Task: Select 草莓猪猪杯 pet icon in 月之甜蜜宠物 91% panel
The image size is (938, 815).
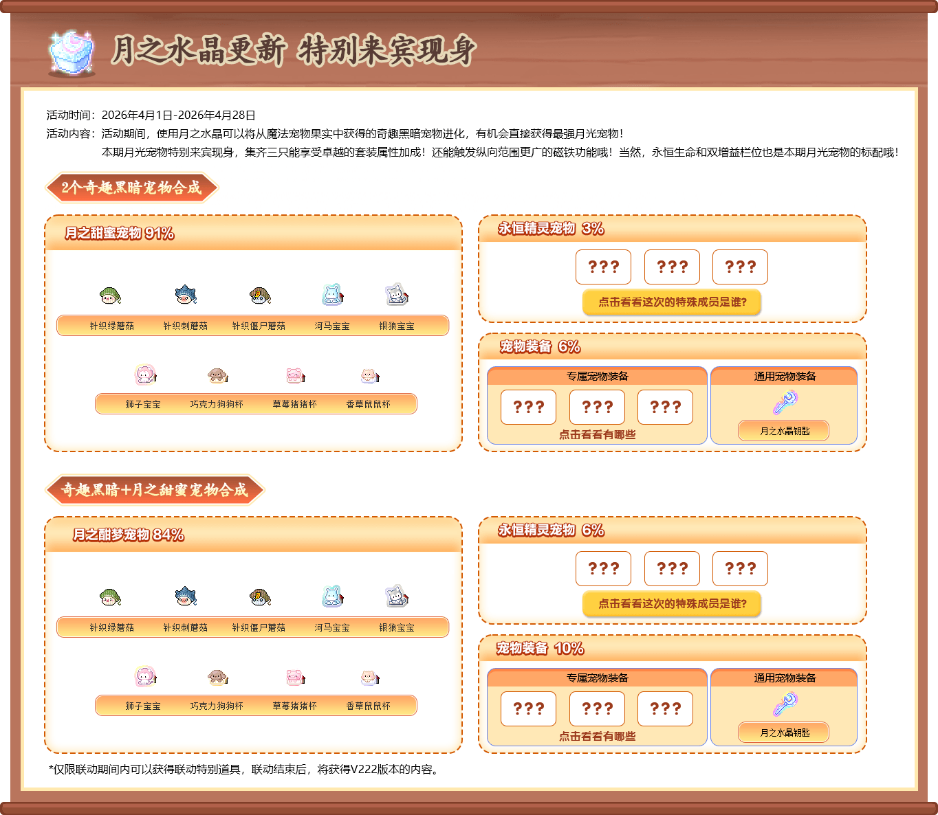Action: coord(295,375)
